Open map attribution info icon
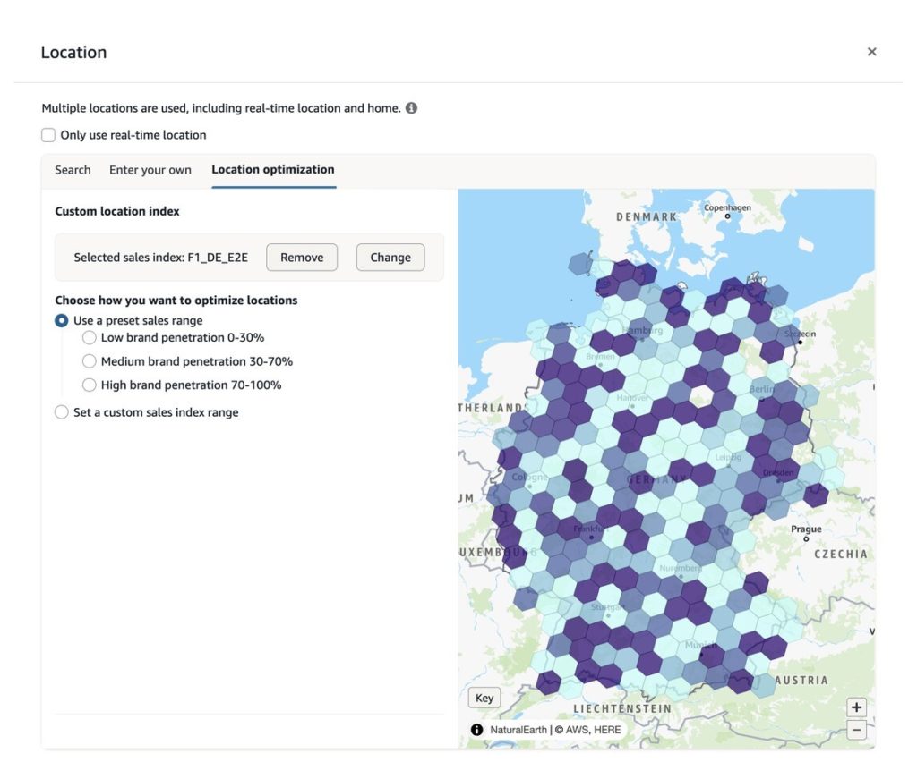This screenshot has width=917, height=779. click(x=476, y=730)
